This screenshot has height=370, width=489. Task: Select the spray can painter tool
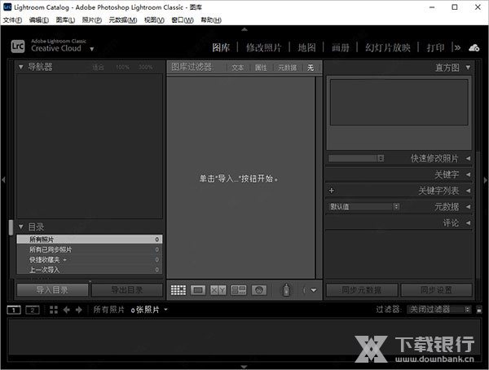286,290
